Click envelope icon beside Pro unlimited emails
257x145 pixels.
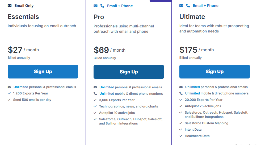coord(95,87)
